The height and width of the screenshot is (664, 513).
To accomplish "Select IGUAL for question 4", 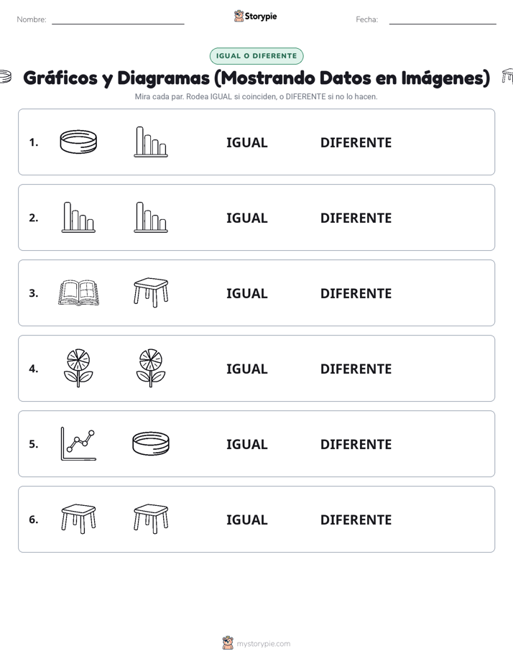I will pos(246,369).
